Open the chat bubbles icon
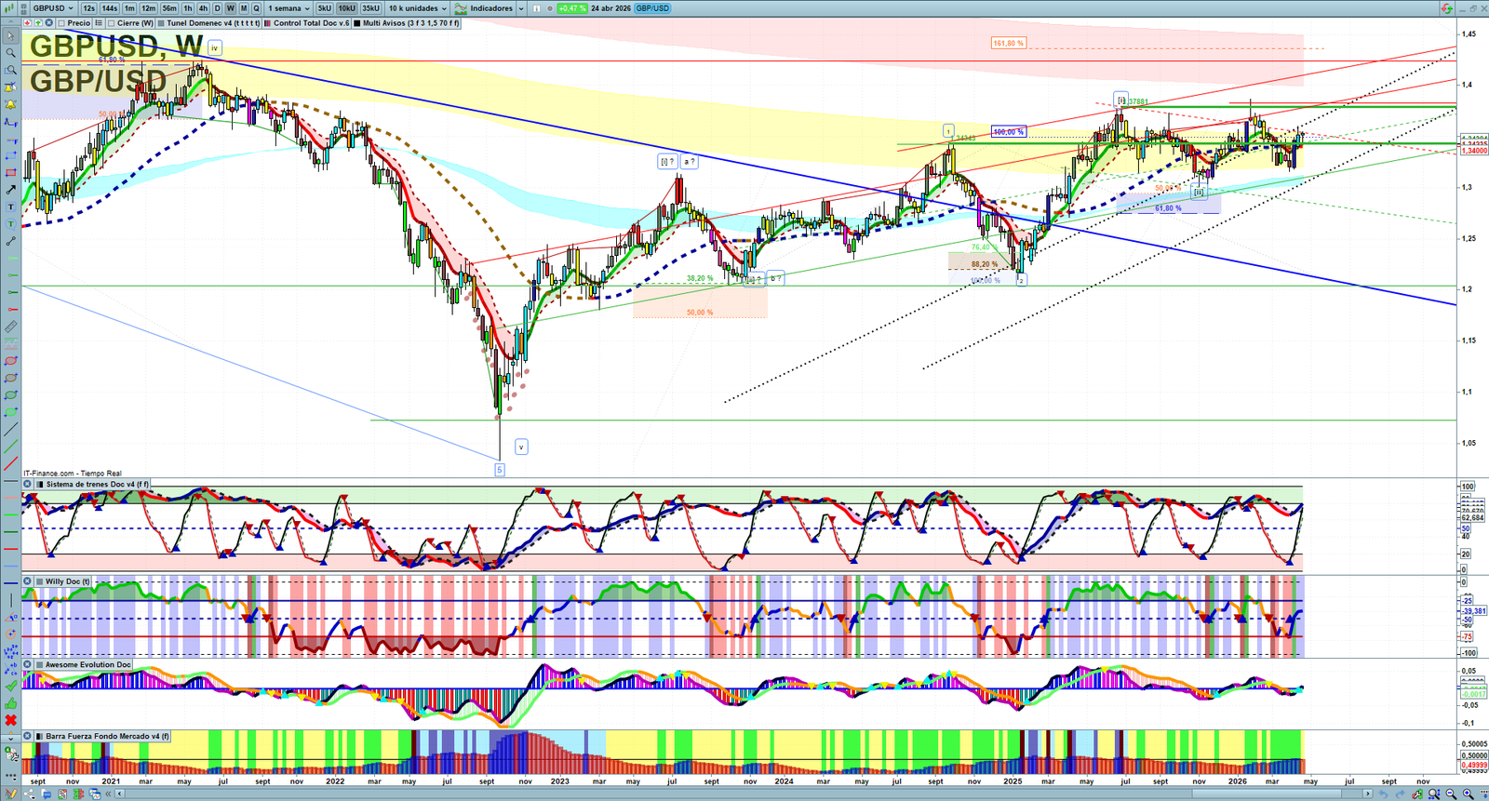Image resolution: width=1489 pixels, height=801 pixels. (47, 794)
